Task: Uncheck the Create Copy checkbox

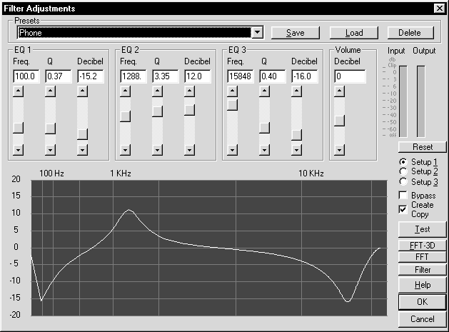Action: [x=403, y=209]
